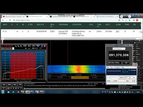This screenshot has width=143, height=107.
Task: Switch to the YouTube browser tab
Action: coord(13,16)
